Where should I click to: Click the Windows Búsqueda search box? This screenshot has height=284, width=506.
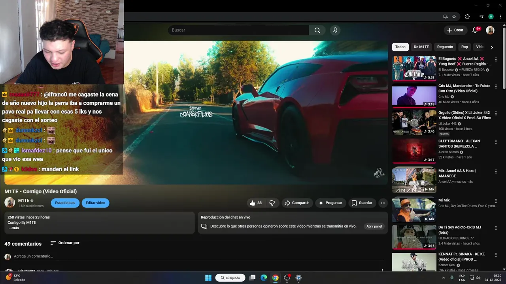pyautogui.click(x=230, y=278)
